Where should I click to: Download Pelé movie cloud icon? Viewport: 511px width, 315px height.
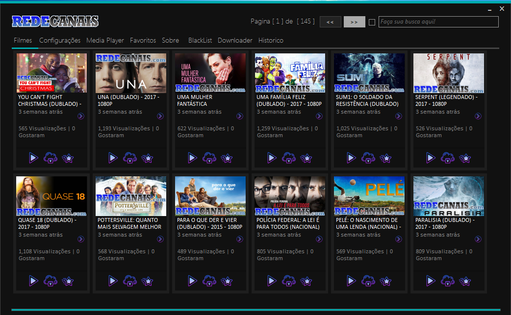click(369, 281)
